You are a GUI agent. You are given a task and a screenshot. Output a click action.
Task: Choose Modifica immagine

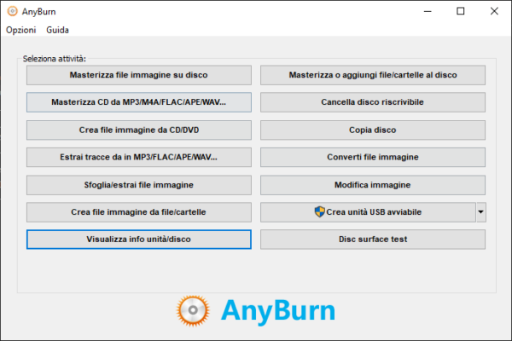(373, 185)
